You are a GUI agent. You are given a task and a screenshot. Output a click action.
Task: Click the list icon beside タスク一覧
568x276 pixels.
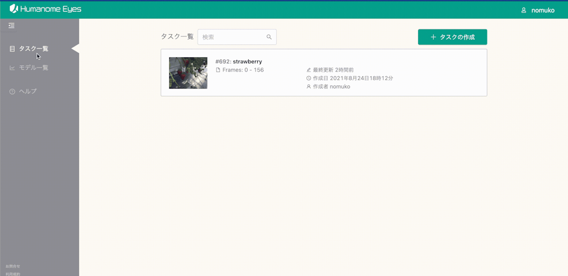point(12,49)
